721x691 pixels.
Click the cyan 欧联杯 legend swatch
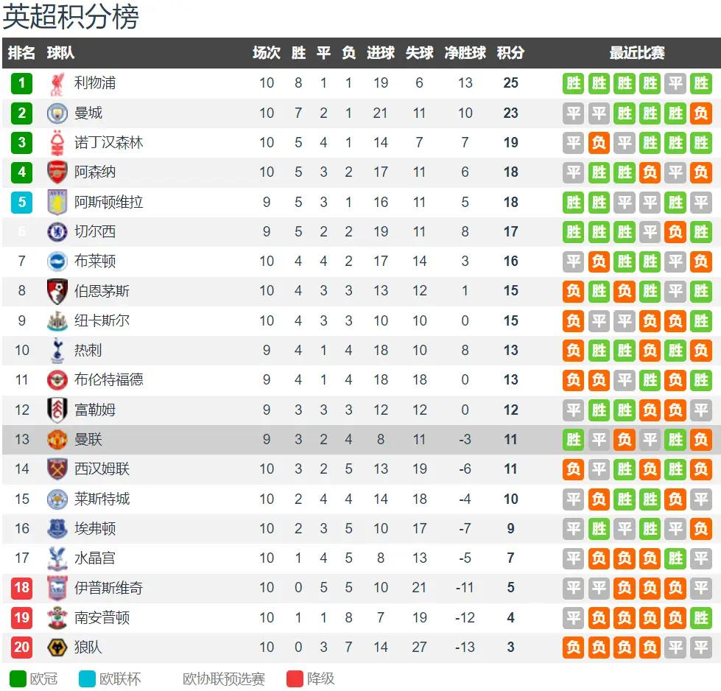coord(87,678)
